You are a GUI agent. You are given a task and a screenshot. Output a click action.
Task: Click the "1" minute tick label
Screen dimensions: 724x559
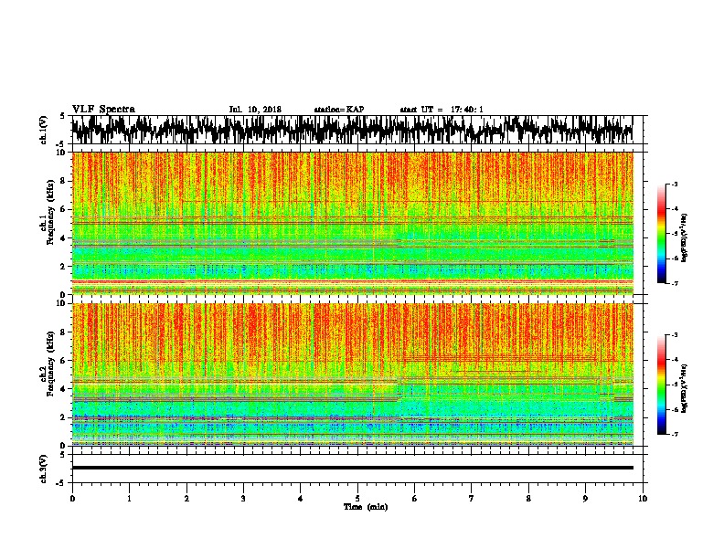(129, 499)
